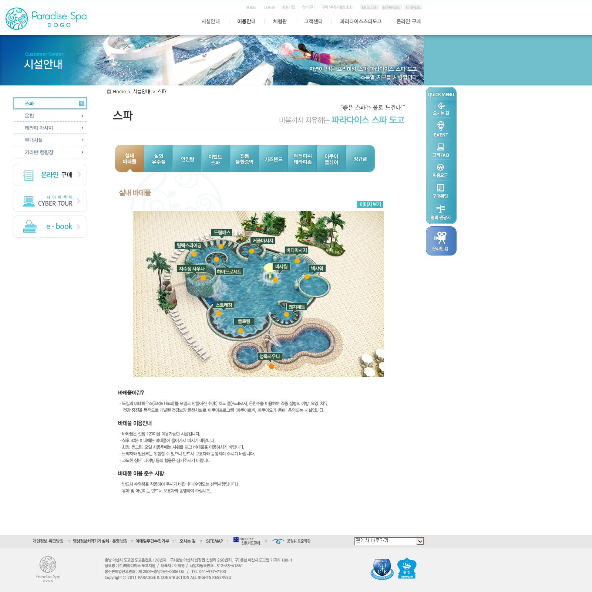The image size is (592, 592).
Task: Click the 고객FAQ laptop icon
Action: [x=441, y=147]
